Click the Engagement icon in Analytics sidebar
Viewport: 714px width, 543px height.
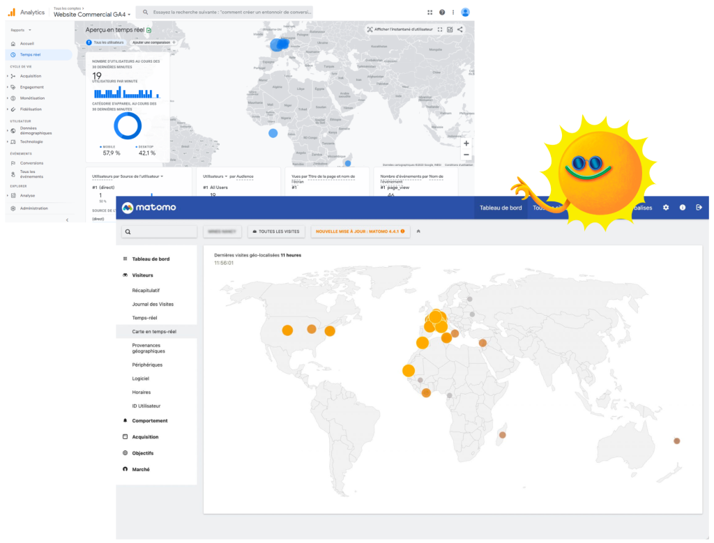tap(13, 87)
